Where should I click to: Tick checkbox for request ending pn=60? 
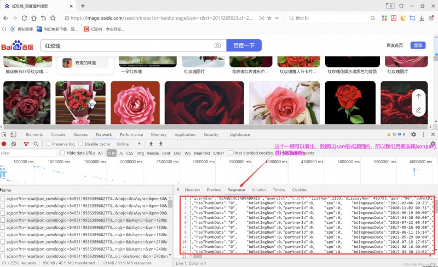(x=3, y=206)
